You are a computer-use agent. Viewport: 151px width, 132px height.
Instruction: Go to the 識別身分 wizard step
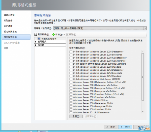coord(8,21)
